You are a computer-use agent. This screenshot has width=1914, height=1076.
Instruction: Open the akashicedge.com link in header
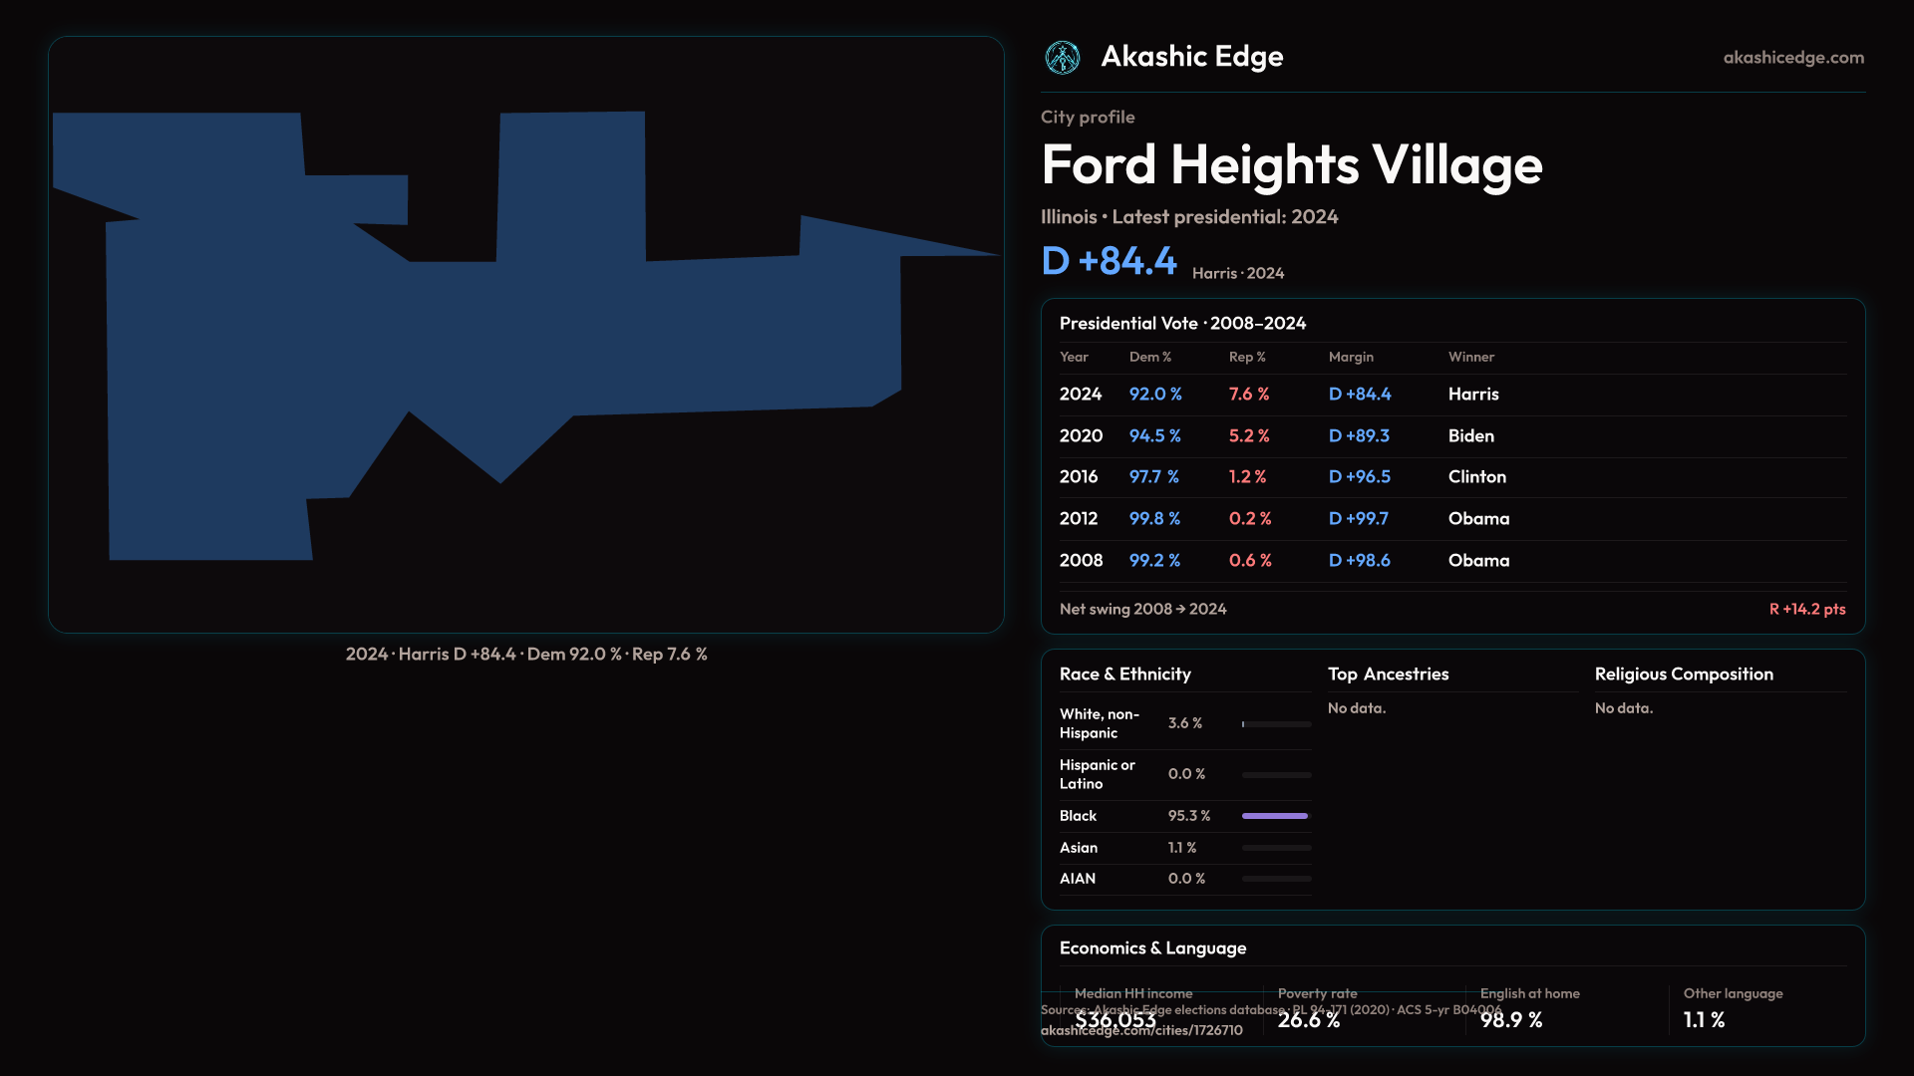(x=1792, y=58)
